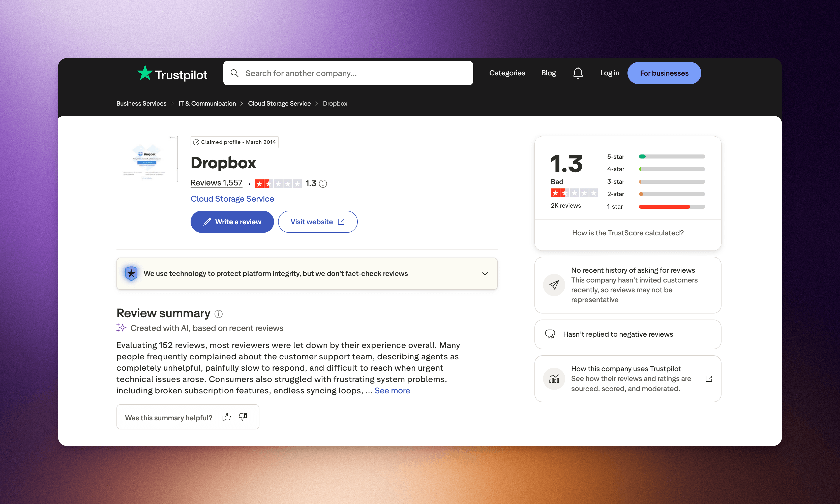The width and height of the screenshot is (840, 504).
Task: Filter by 2-star rating bar
Action: click(x=655, y=194)
